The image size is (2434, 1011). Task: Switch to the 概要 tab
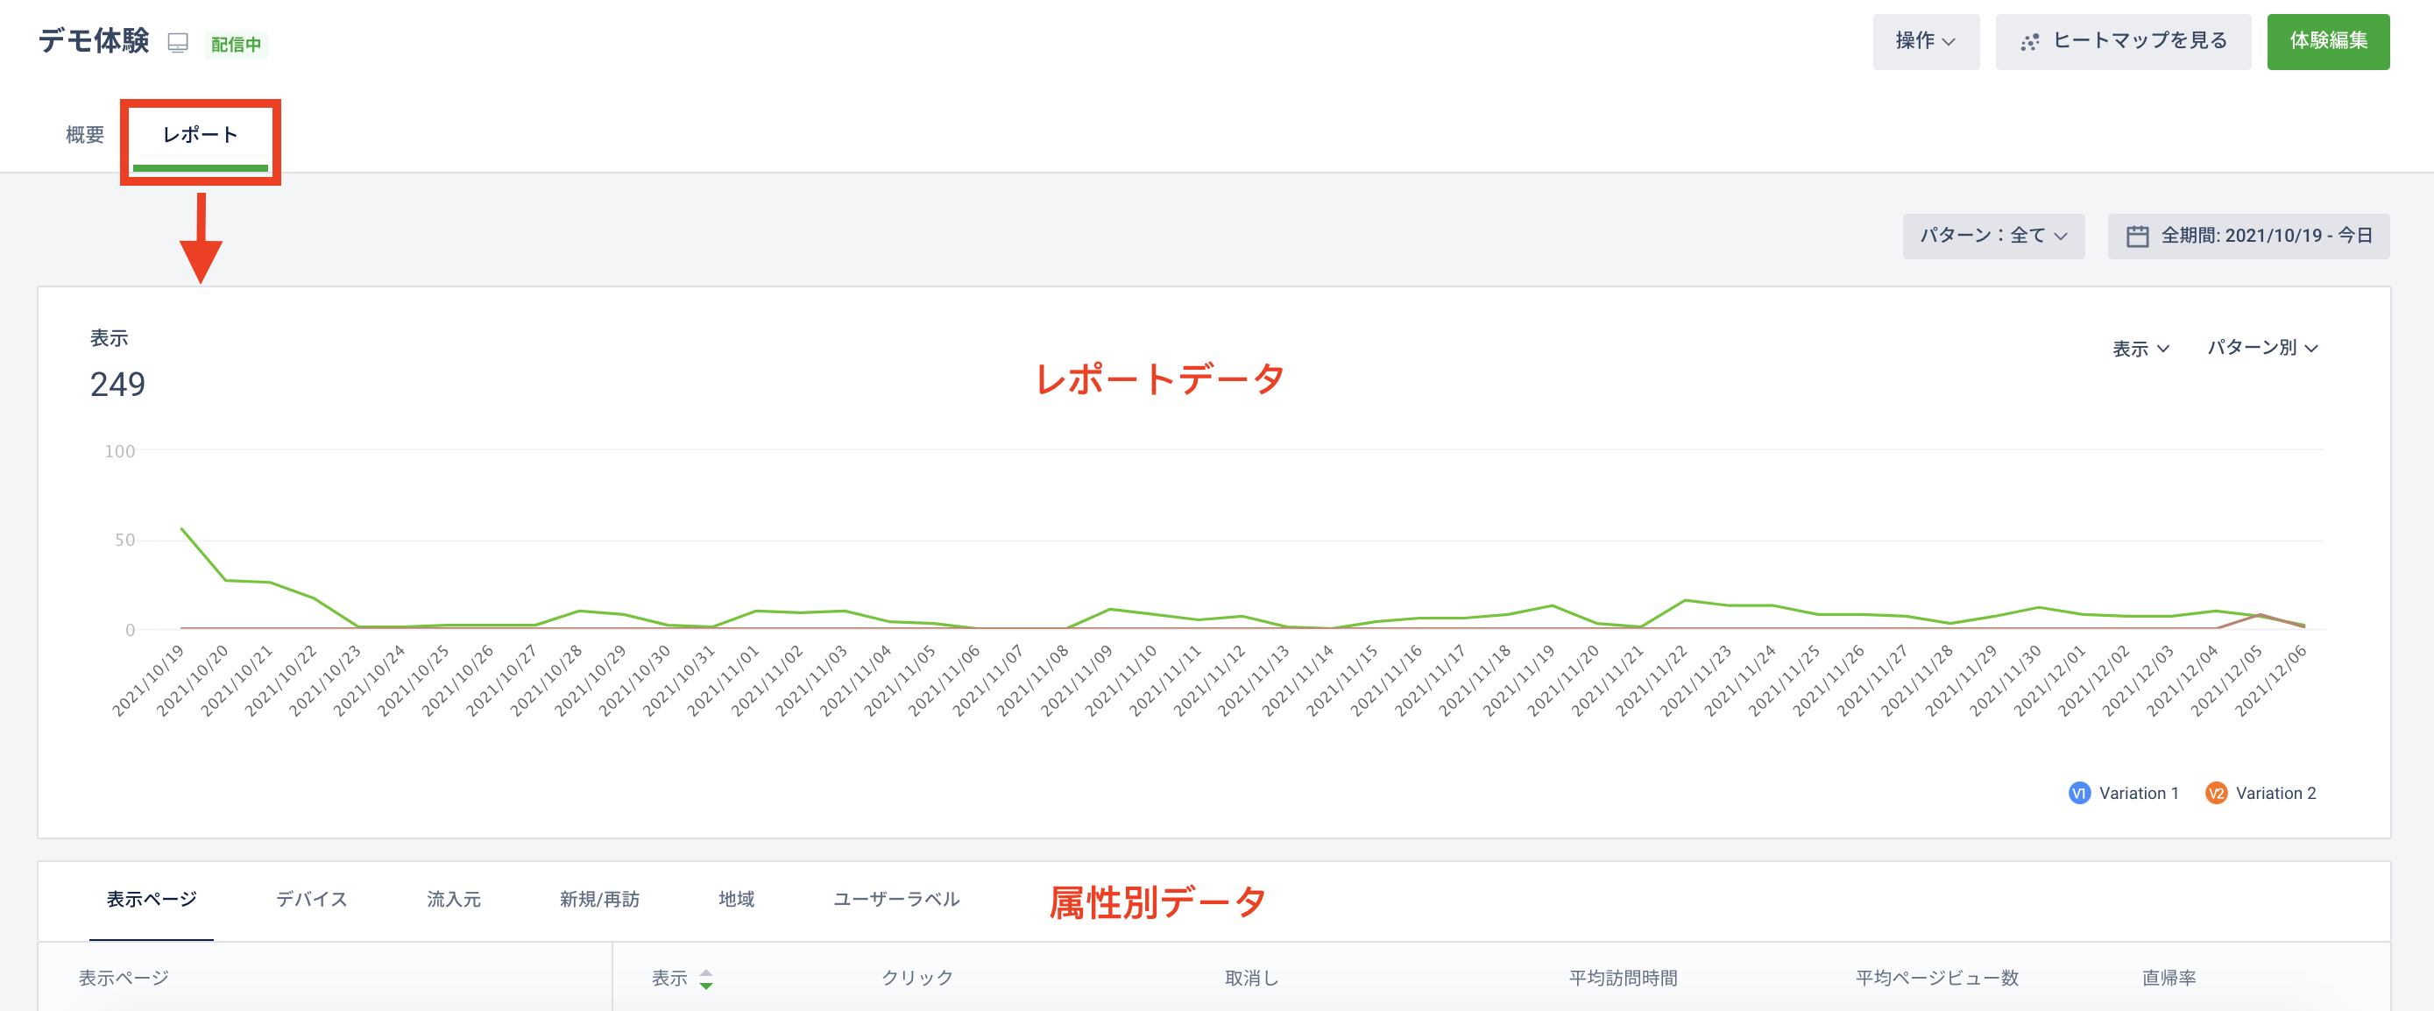click(85, 135)
